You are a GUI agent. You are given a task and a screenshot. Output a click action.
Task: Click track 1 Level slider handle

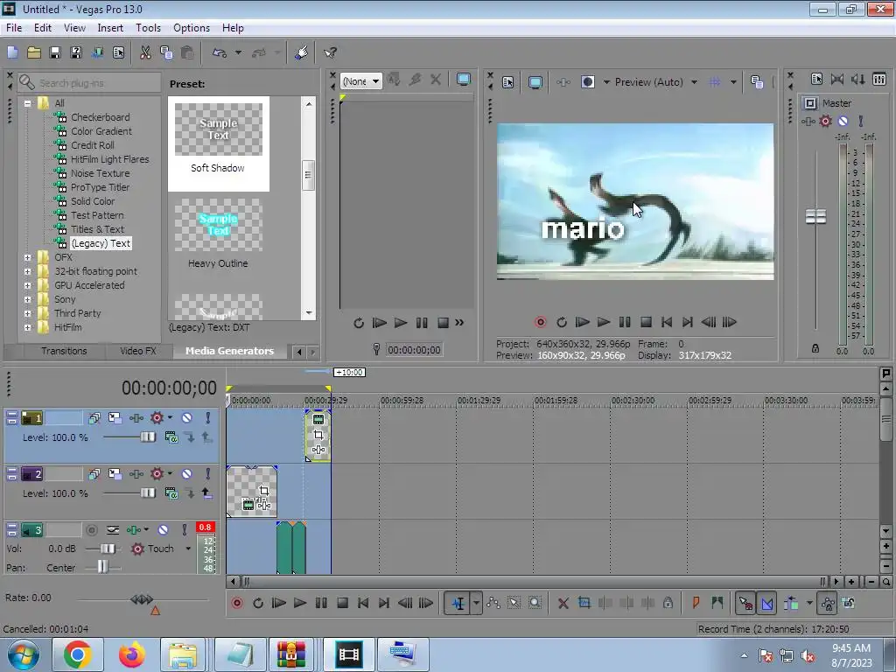(x=147, y=437)
